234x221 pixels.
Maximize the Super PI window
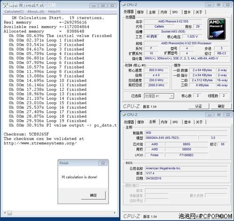tap(103, 6)
